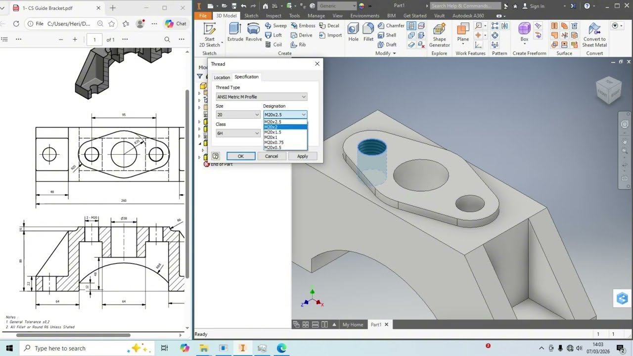Collapse the Designation dropdown arrow
The image size is (633, 356).
click(x=304, y=115)
